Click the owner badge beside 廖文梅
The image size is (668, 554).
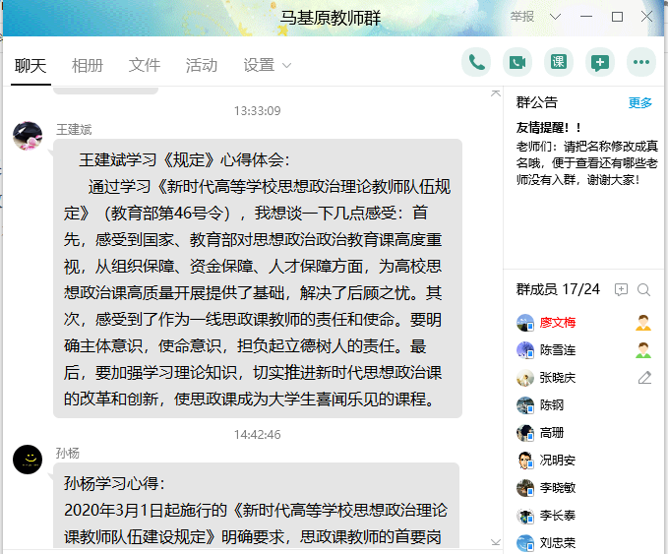(643, 323)
